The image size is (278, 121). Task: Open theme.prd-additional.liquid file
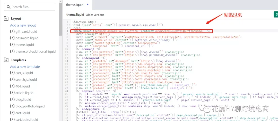[36, 51]
